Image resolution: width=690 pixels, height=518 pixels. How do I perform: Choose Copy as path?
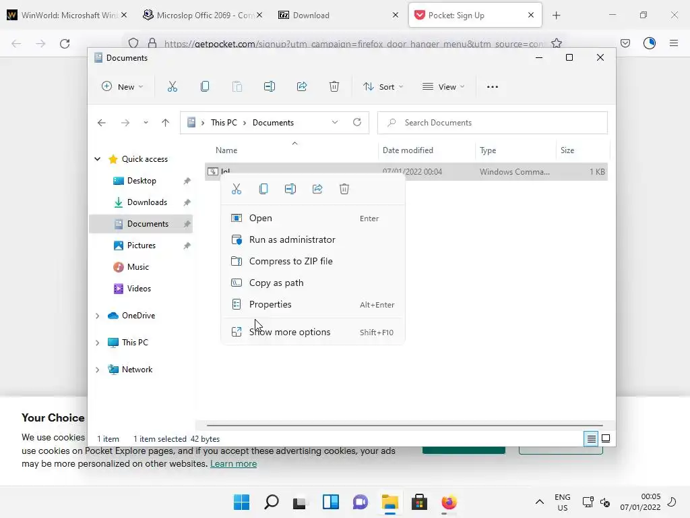tap(313, 283)
